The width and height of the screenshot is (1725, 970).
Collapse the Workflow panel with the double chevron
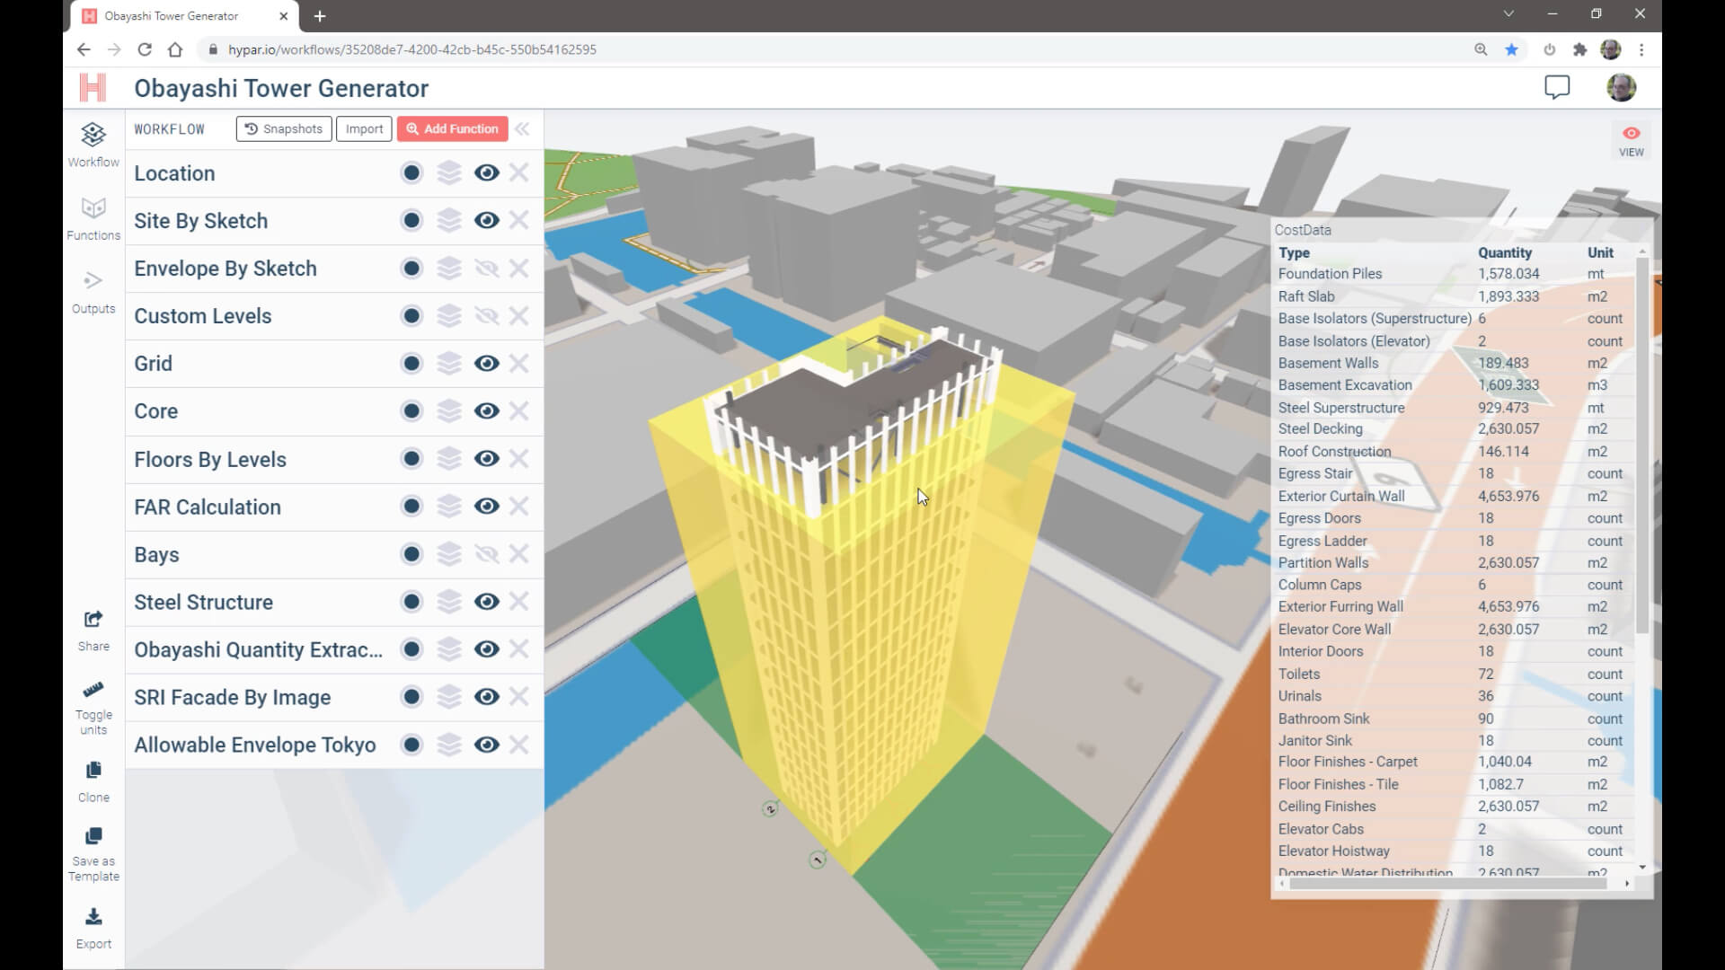pyautogui.click(x=523, y=128)
